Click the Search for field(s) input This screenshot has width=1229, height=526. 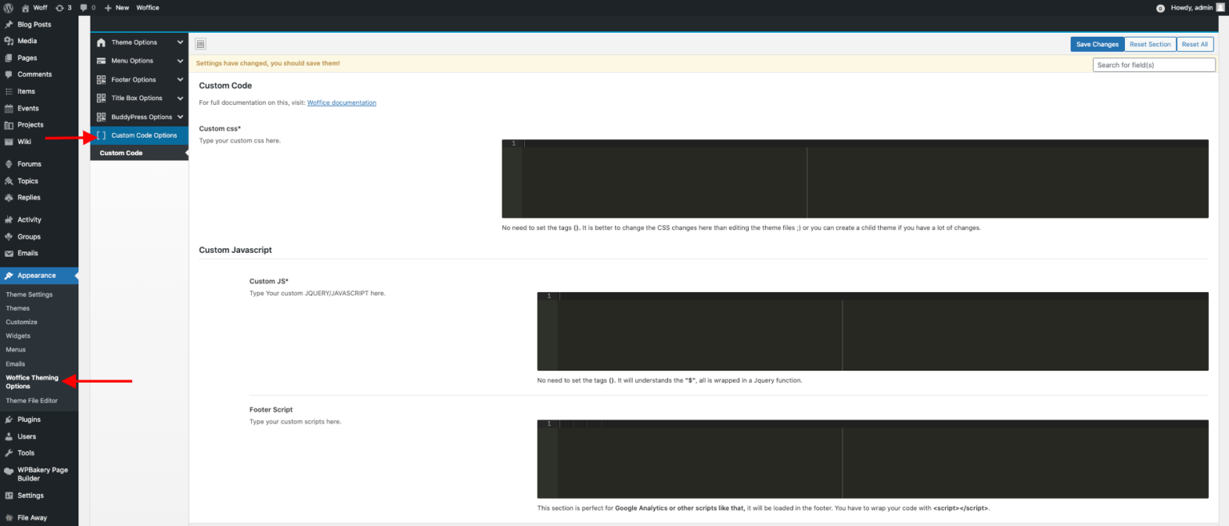(1154, 65)
